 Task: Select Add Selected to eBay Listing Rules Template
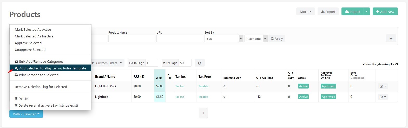[x=52, y=68]
